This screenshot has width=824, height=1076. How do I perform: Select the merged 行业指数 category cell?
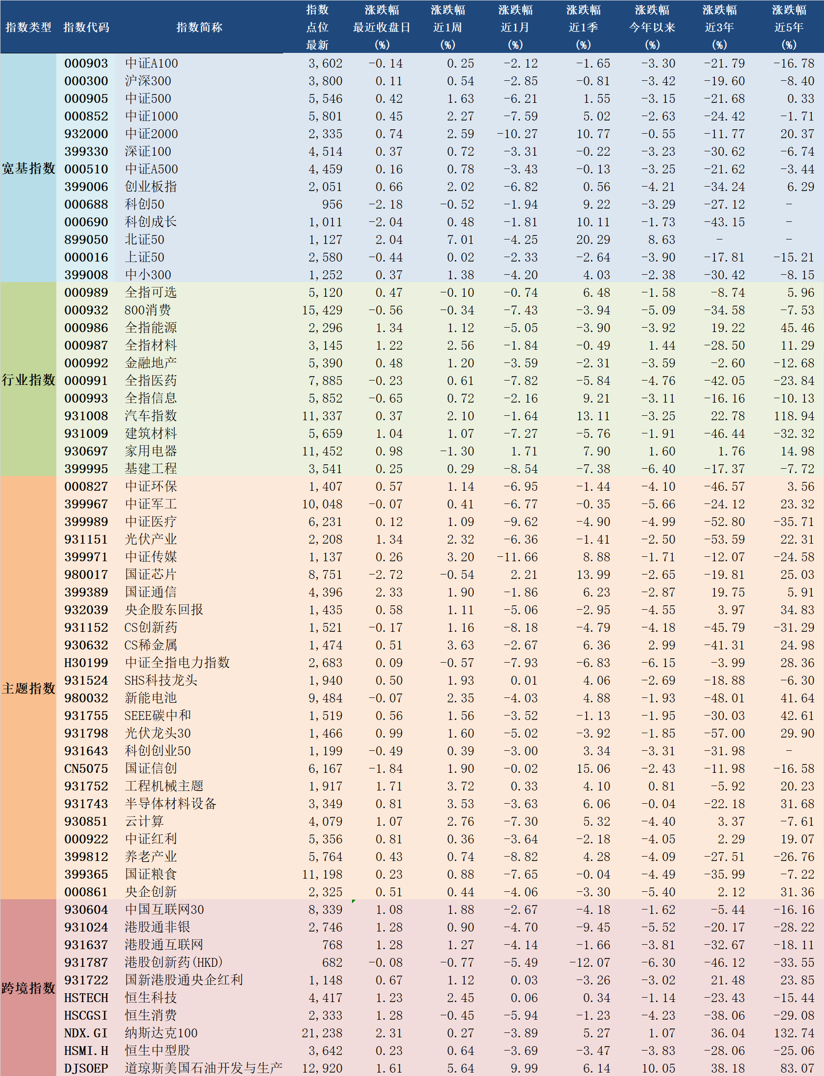pyautogui.click(x=28, y=380)
